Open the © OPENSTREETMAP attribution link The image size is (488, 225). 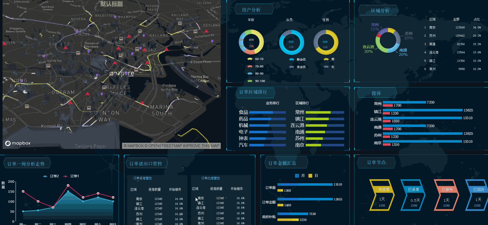tap(163, 146)
